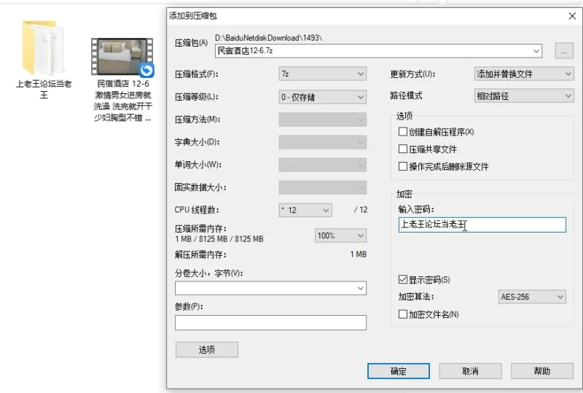Click the 参数 parameters input field
Image resolution: width=583 pixels, height=393 pixels.
click(270, 323)
